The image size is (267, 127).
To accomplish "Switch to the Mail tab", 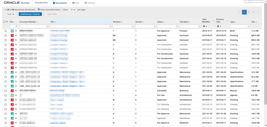I will 76,3.
